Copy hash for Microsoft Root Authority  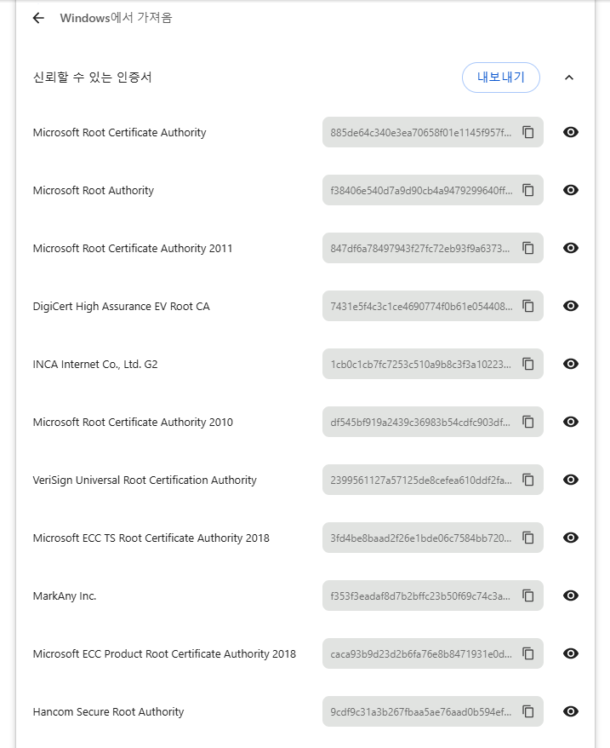tap(528, 190)
